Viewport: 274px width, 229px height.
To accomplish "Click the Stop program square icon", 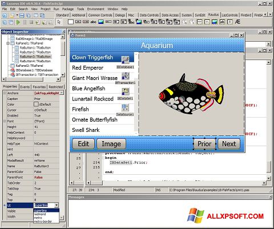I will [31, 22].
